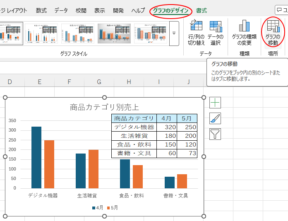
Task: Click table header cell 5月
Action: [x=187, y=118]
